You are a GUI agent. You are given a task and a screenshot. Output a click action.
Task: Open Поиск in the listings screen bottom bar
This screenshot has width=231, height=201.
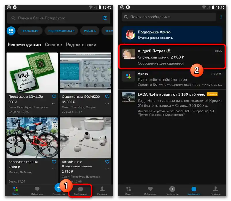point(15,191)
